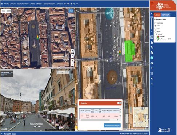Switch to the Tematismi tab
This screenshot has height=135, width=177.
click(x=166, y=15)
